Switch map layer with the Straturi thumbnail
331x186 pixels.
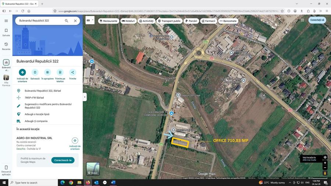tap(93, 169)
